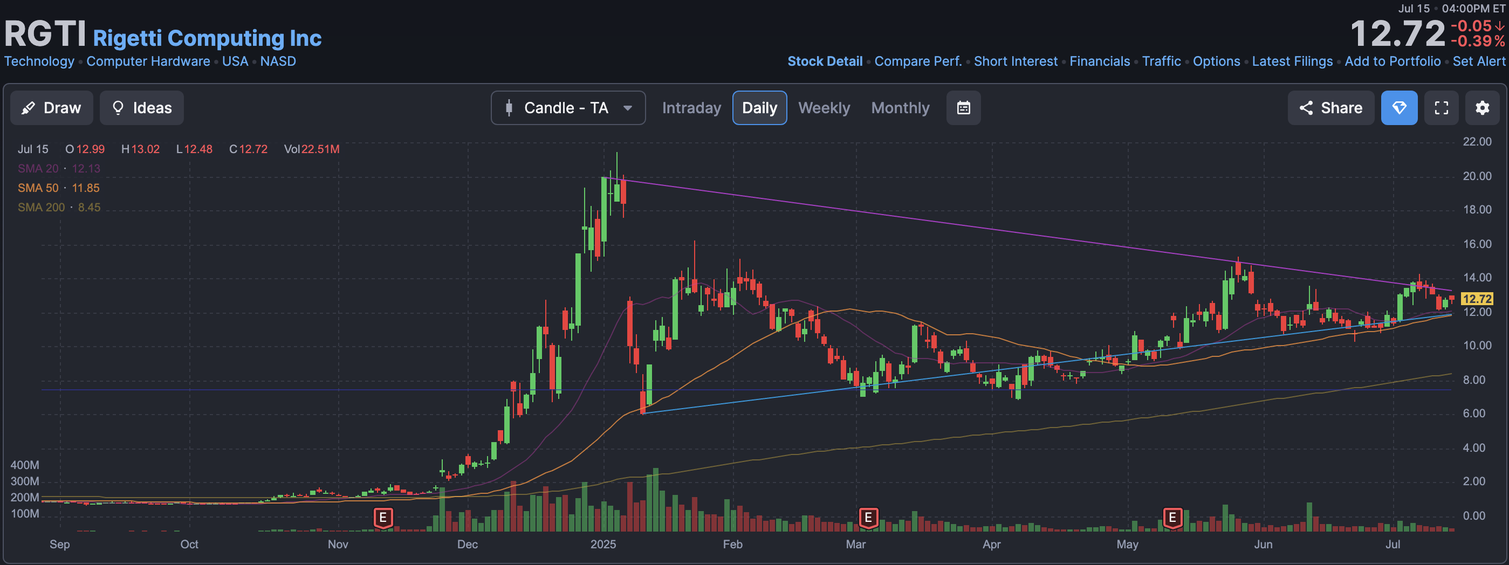This screenshot has width=1509, height=565.
Task: Open the Stock Detail link
Action: pyautogui.click(x=825, y=61)
